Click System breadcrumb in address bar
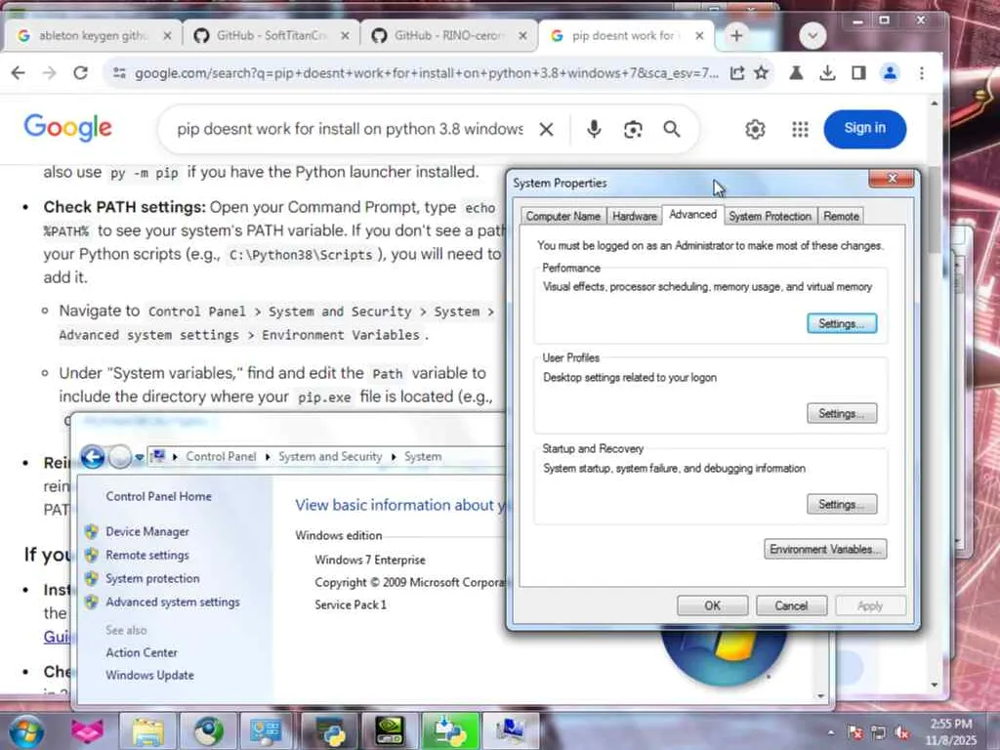The width and height of the screenshot is (1000, 750). (x=423, y=457)
